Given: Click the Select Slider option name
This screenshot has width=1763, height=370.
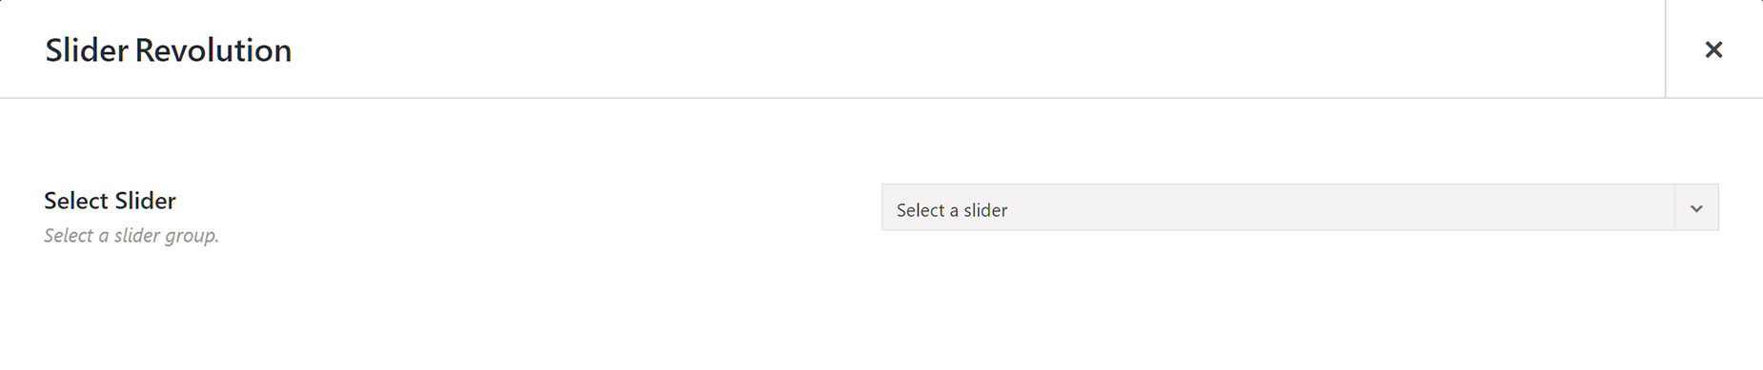Looking at the screenshot, I should coord(110,201).
